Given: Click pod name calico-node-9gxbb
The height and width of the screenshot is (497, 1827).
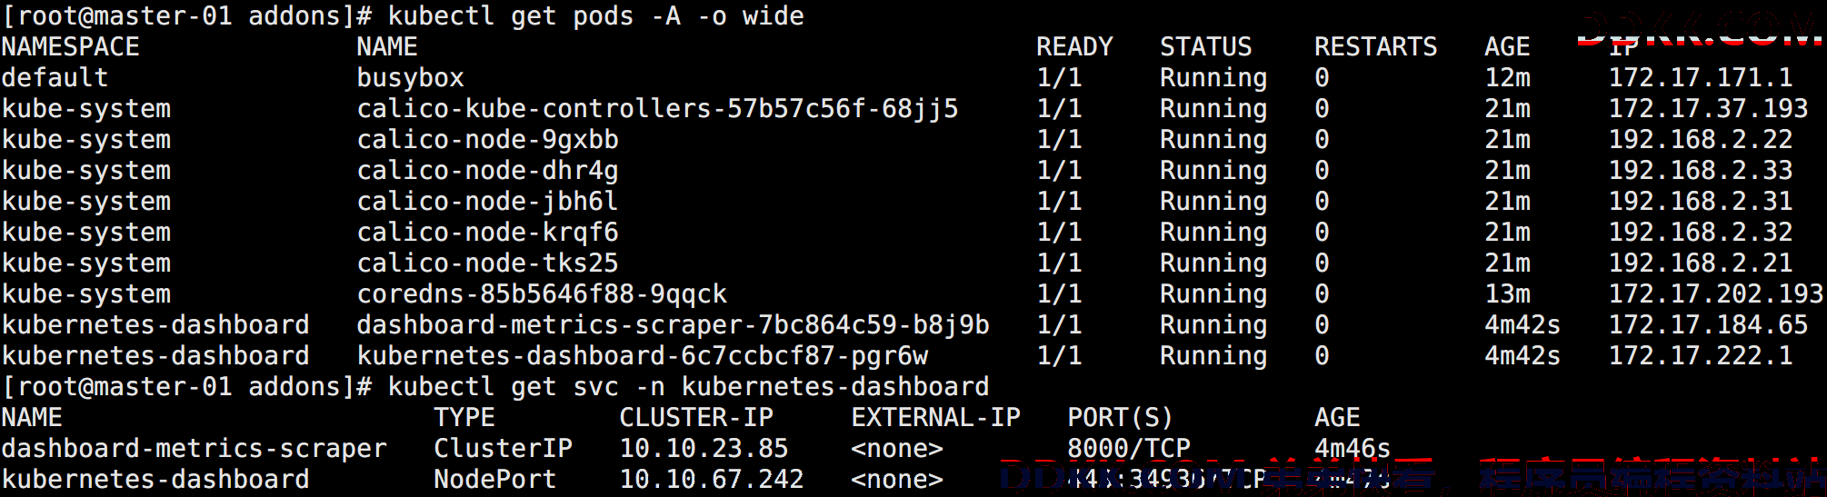Looking at the screenshot, I should coord(488,140).
